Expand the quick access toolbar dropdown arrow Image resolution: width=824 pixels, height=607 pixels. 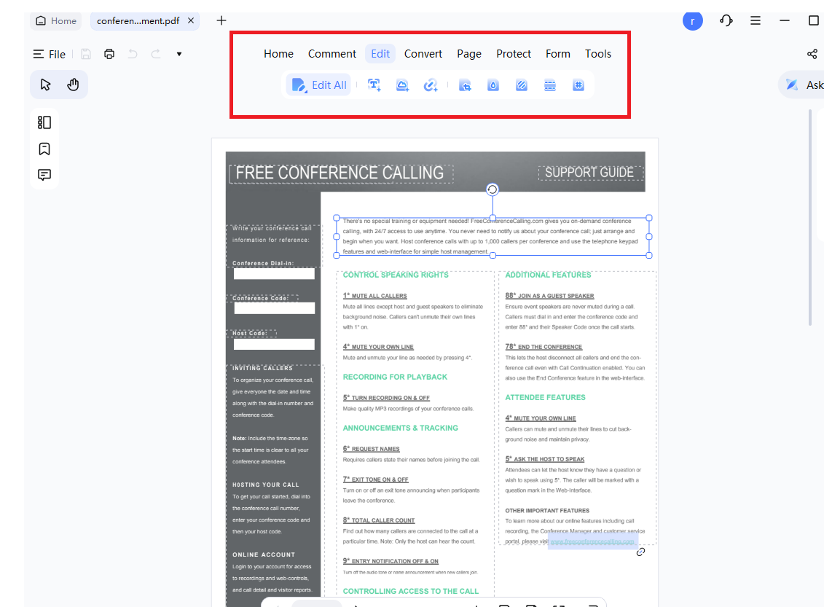tap(179, 54)
